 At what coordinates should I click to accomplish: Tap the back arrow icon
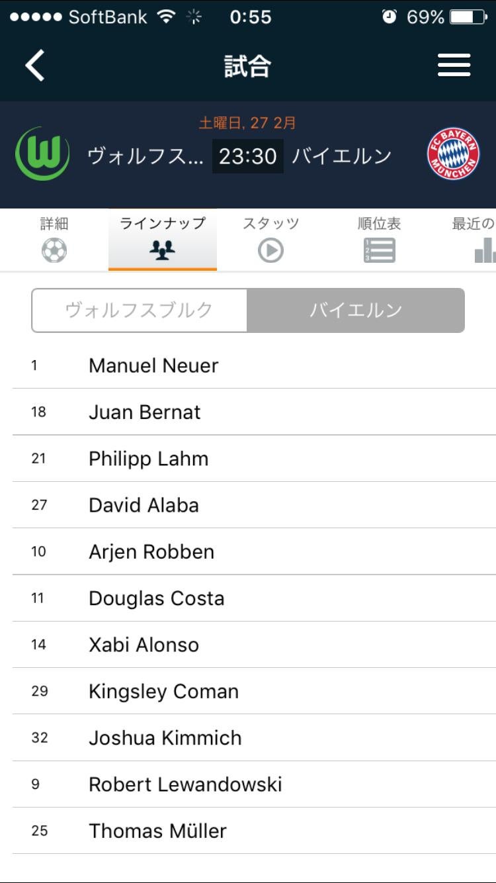pyautogui.click(x=35, y=66)
